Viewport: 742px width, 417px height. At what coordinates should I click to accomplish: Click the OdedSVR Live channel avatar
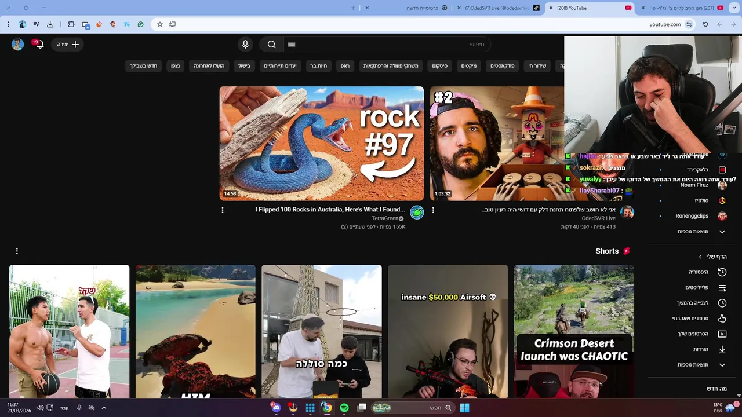[627, 213]
